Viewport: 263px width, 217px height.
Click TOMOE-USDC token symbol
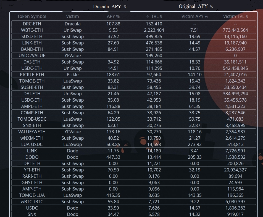click(32, 119)
